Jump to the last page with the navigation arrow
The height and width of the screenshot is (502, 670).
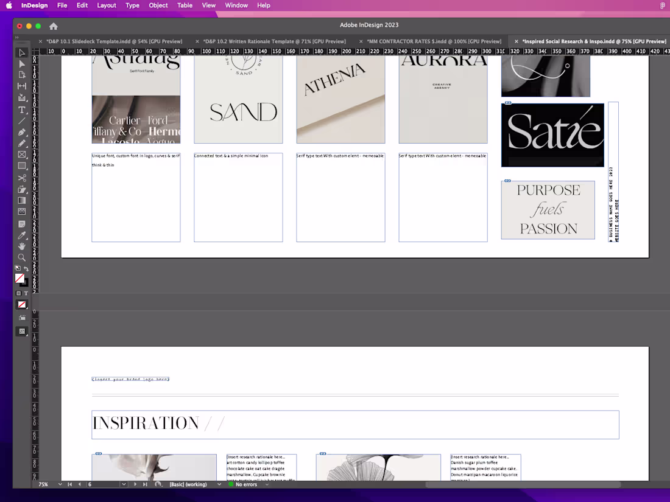point(144,484)
